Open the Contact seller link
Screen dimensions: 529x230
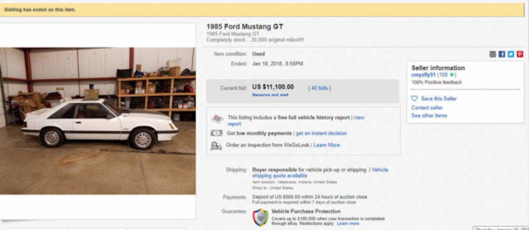427,108
